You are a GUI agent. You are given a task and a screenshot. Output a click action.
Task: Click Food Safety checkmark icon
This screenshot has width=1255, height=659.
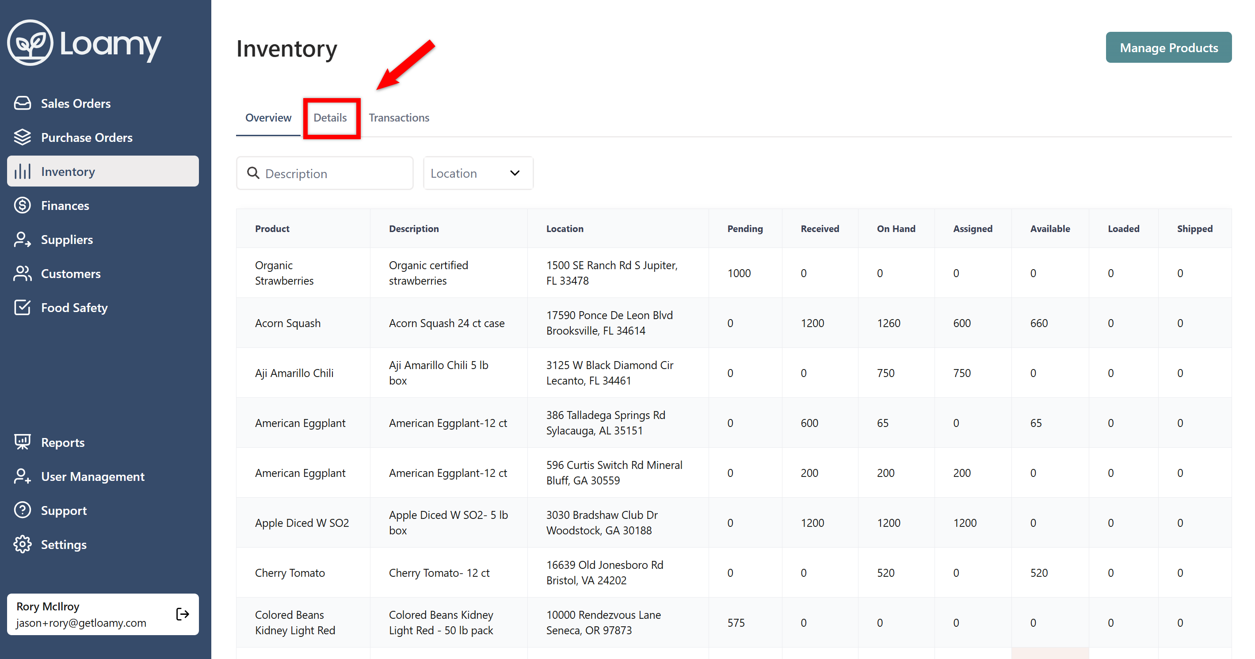23,308
